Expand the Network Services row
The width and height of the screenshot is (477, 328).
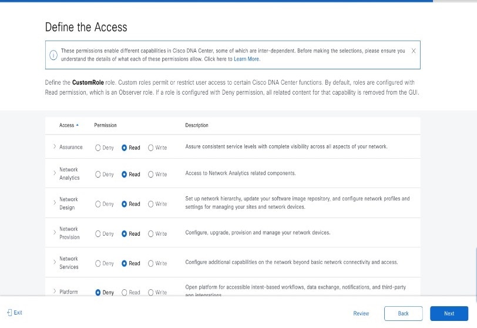pos(55,262)
